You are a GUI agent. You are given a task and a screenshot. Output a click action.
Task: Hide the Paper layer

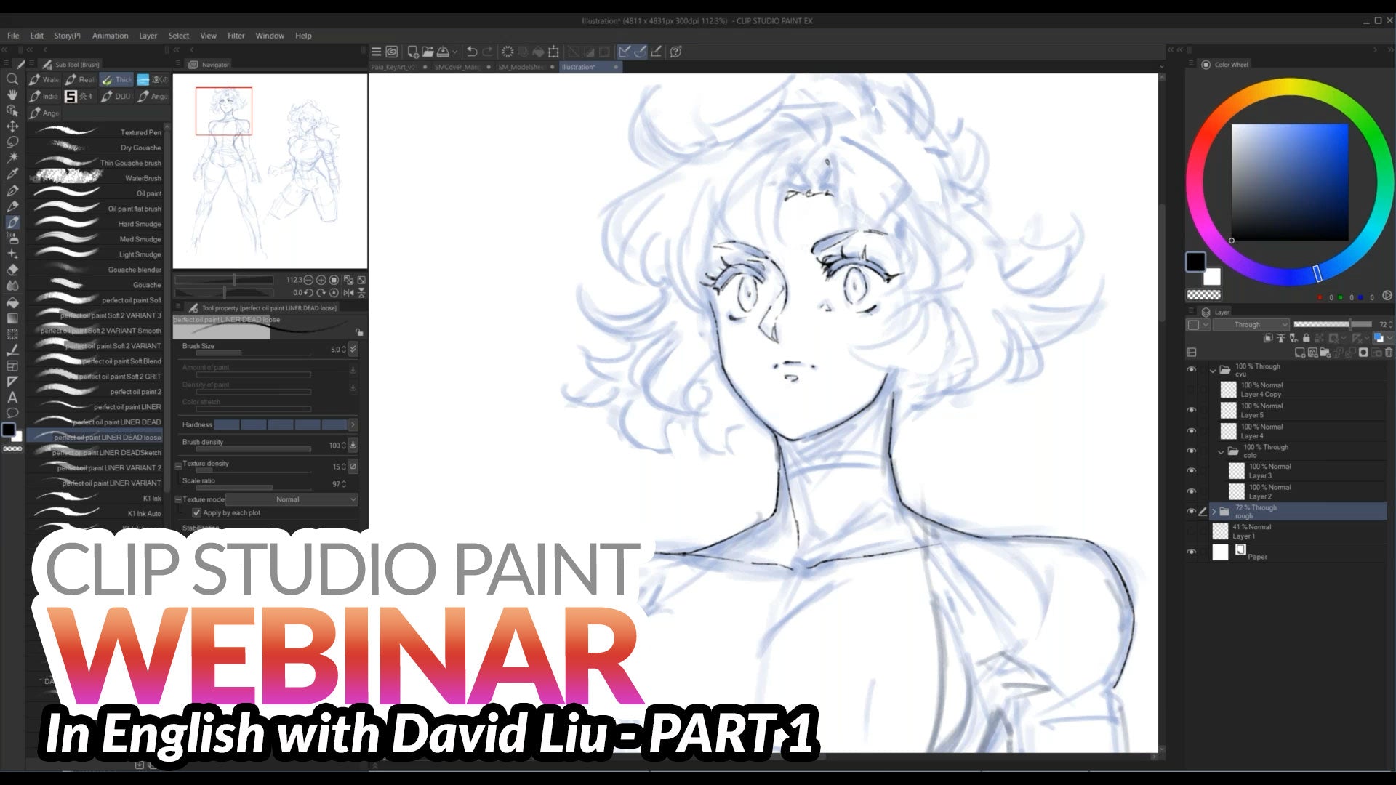click(1191, 552)
